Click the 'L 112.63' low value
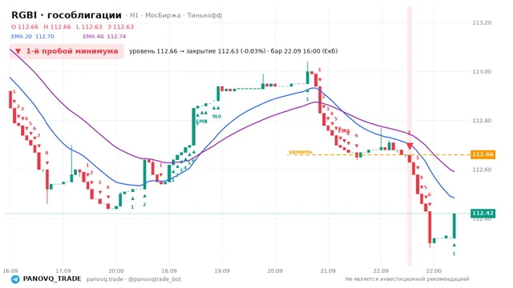 [89, 26]
